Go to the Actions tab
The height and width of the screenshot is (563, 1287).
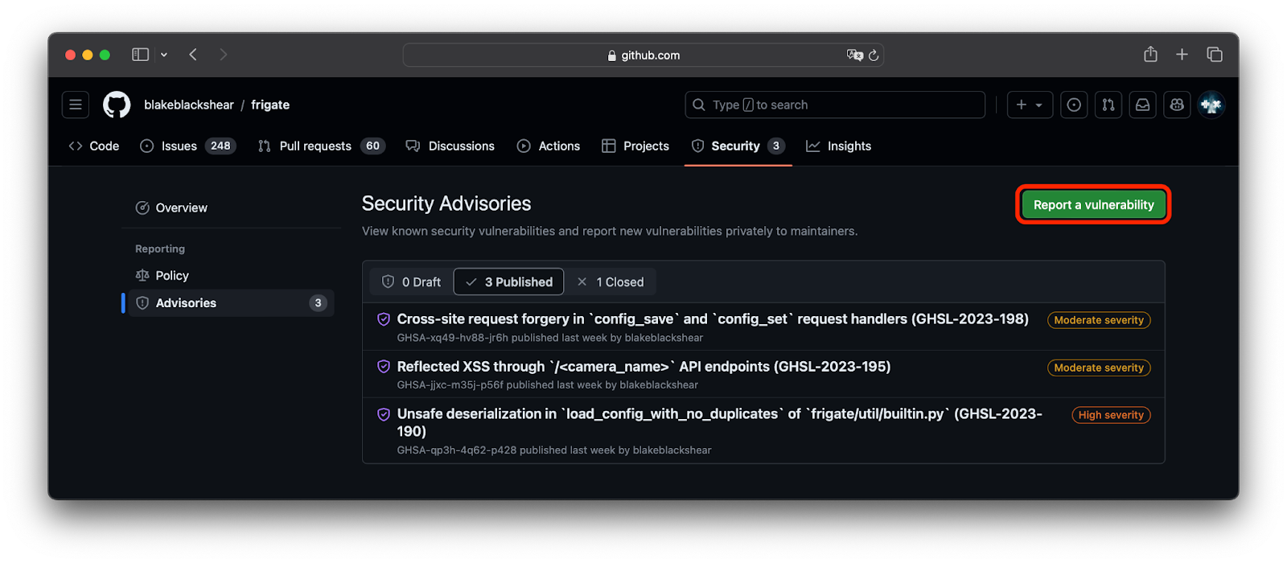tap(549, 146)
